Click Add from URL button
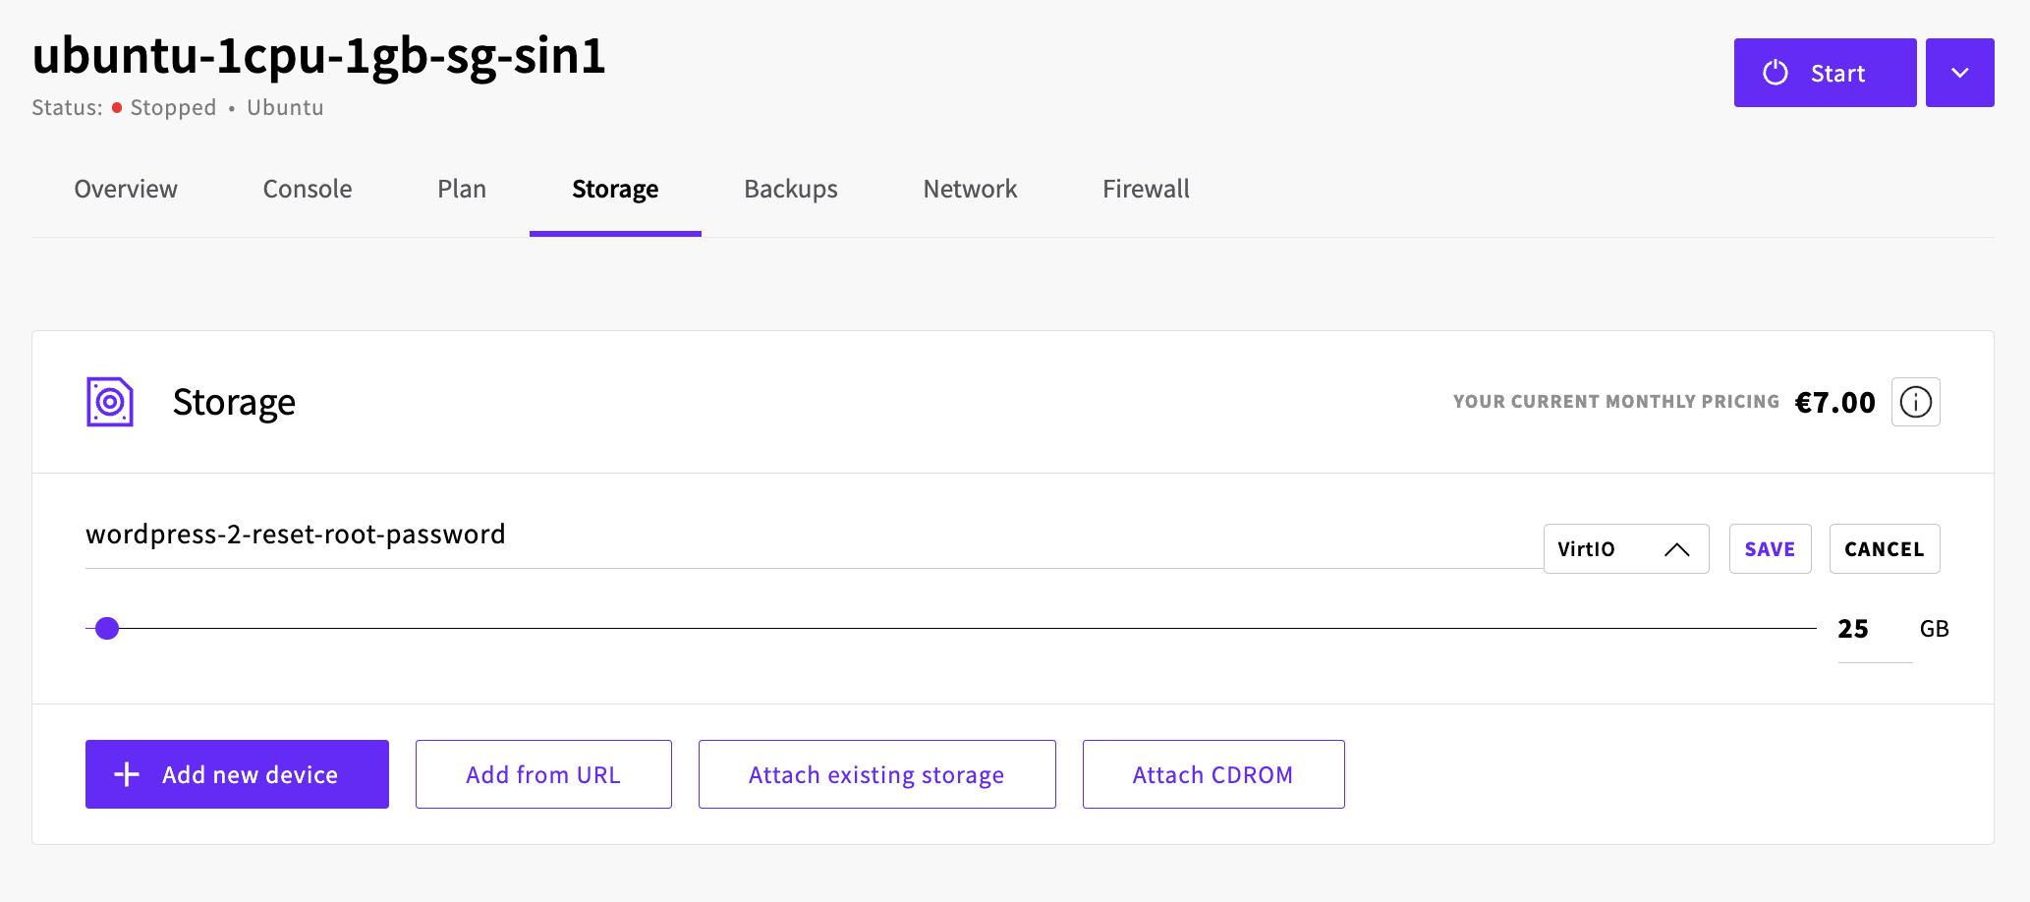Image resolution: width=2030 pixels, height=902 pixels. tap(543, 774)
